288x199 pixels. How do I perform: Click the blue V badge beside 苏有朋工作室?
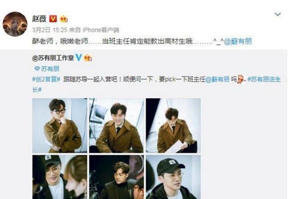point(79,58)
